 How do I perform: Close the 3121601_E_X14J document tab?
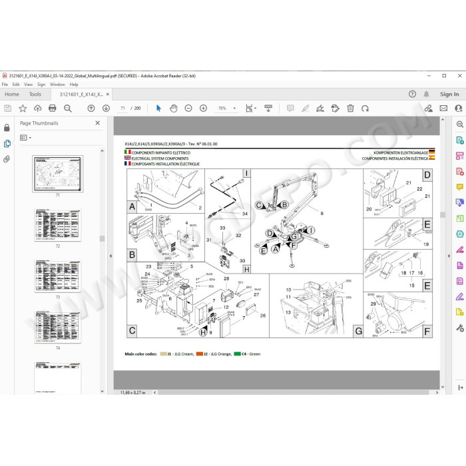[108, 95]
